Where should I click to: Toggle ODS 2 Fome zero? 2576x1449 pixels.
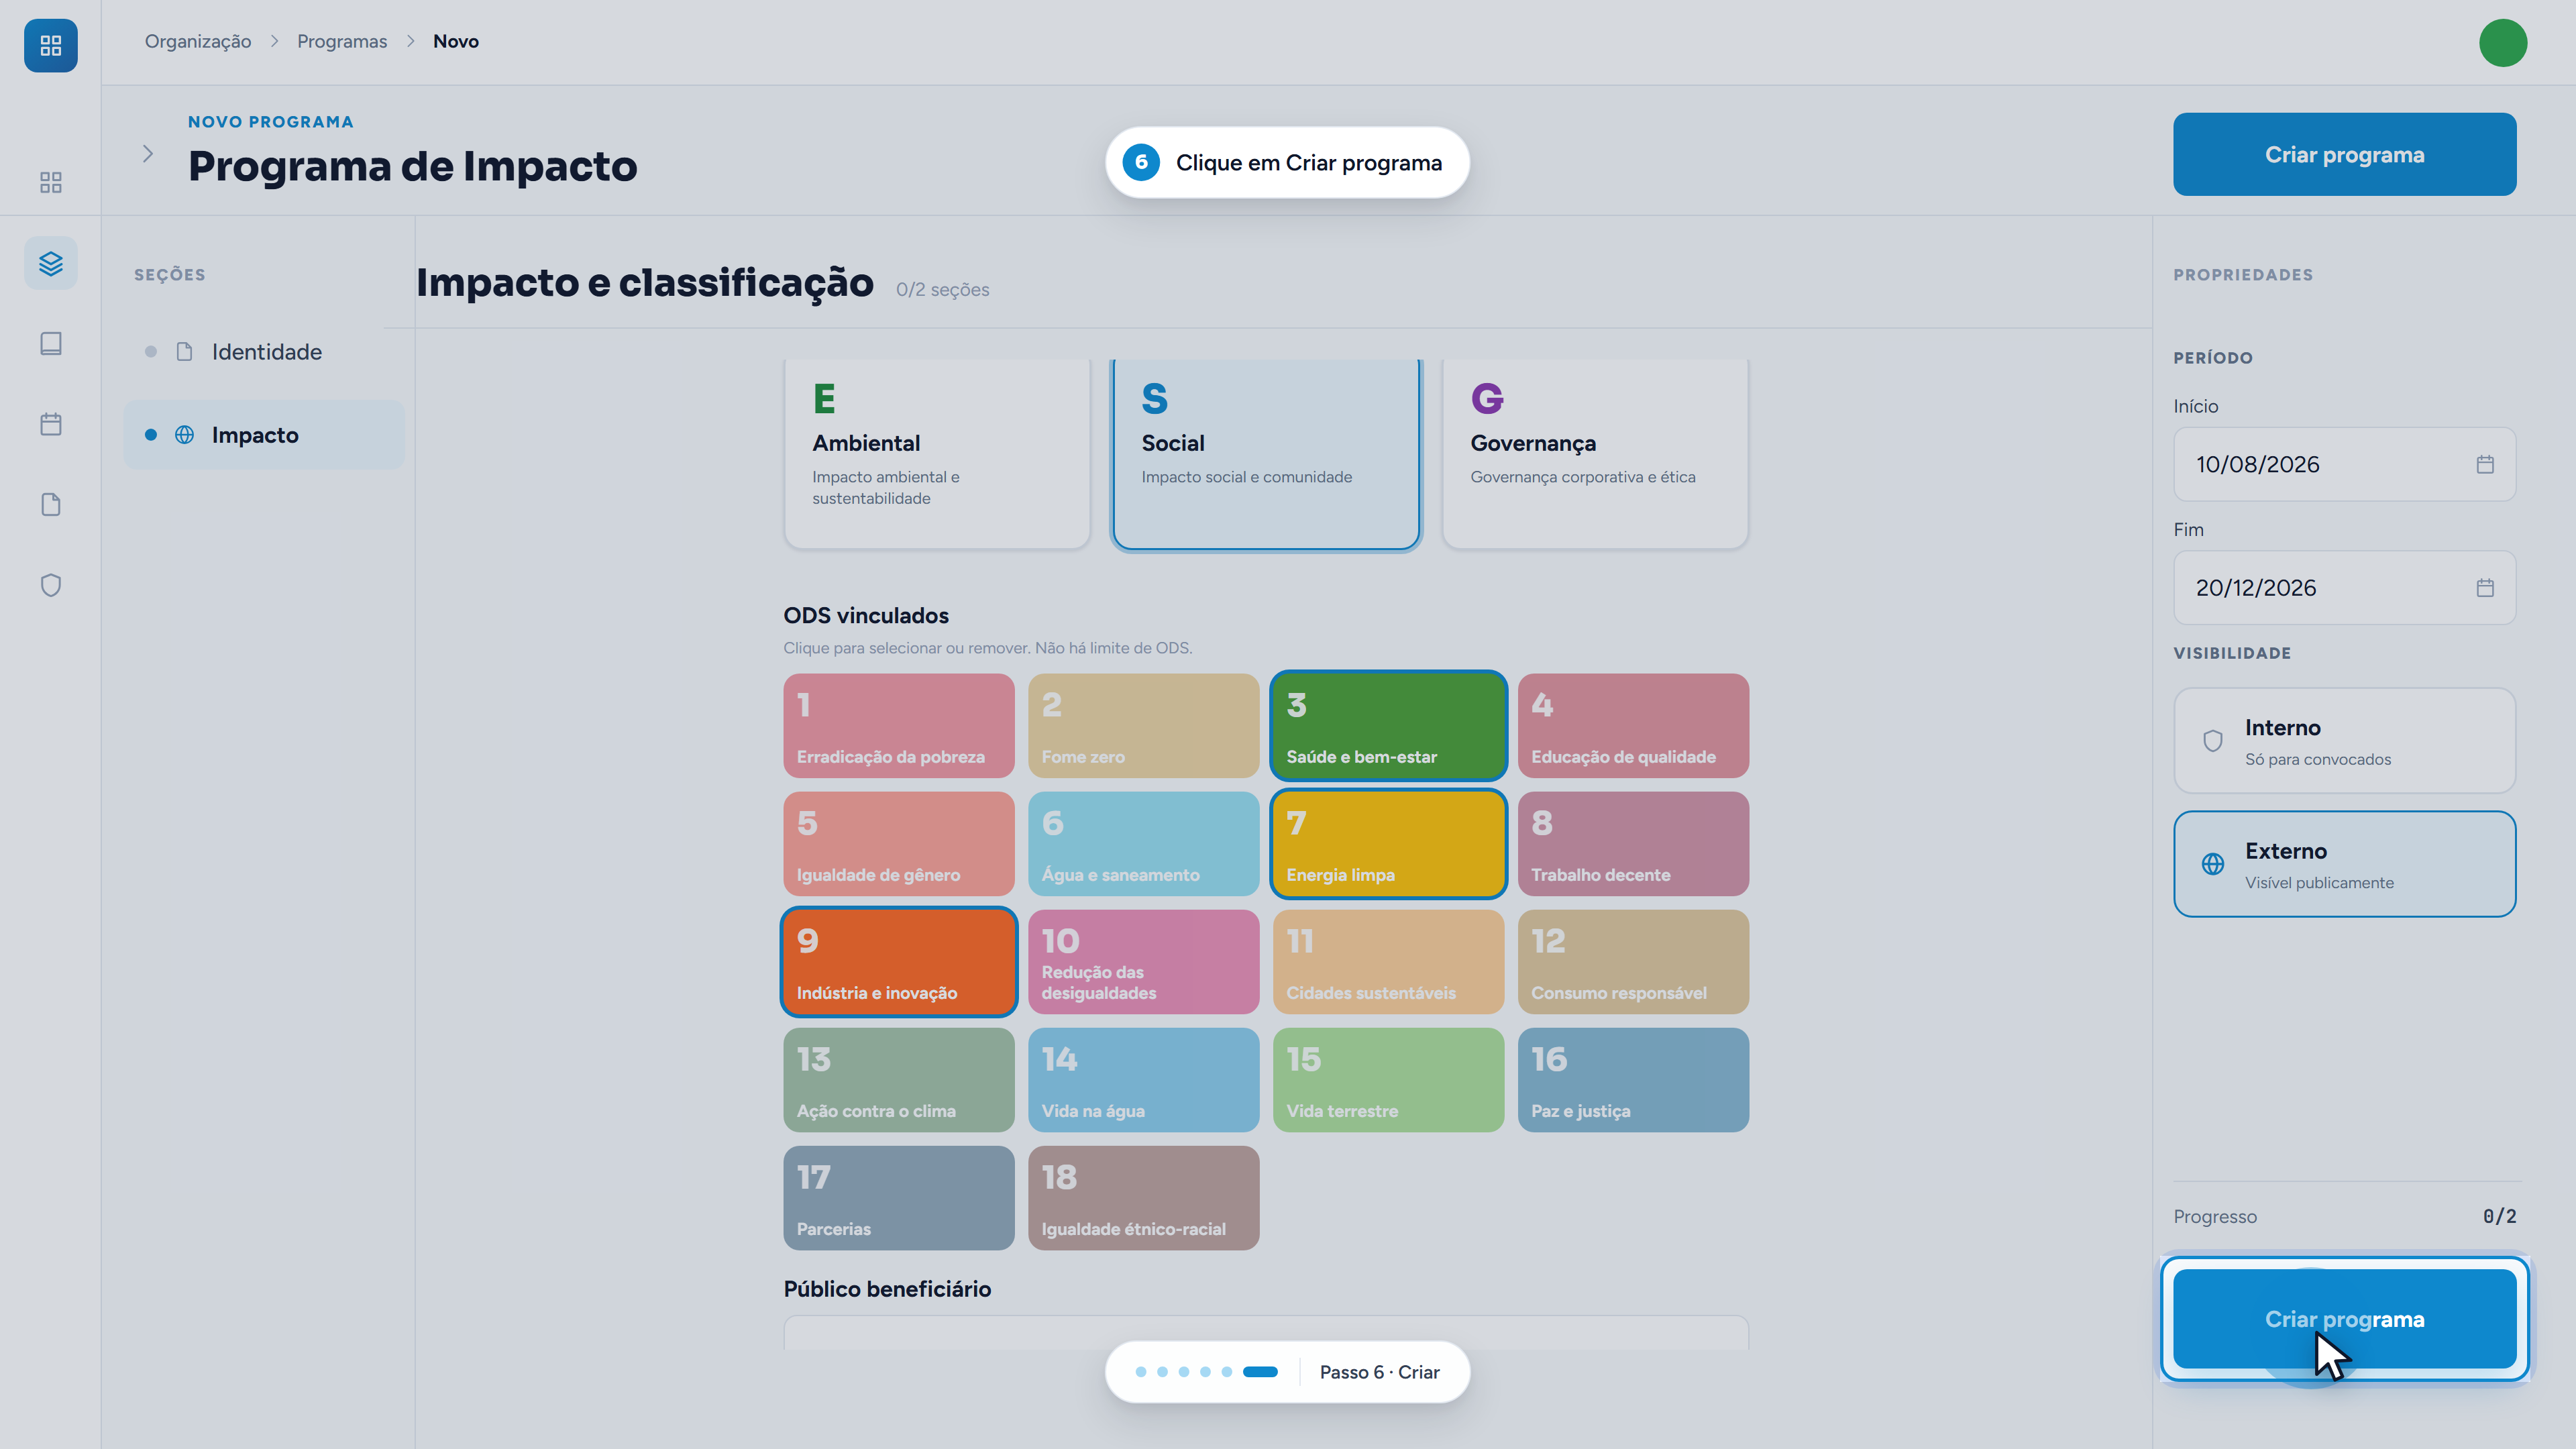coord(1143,726)
